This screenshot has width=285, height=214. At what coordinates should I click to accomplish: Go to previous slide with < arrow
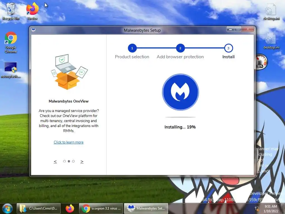tap(55, 162)
